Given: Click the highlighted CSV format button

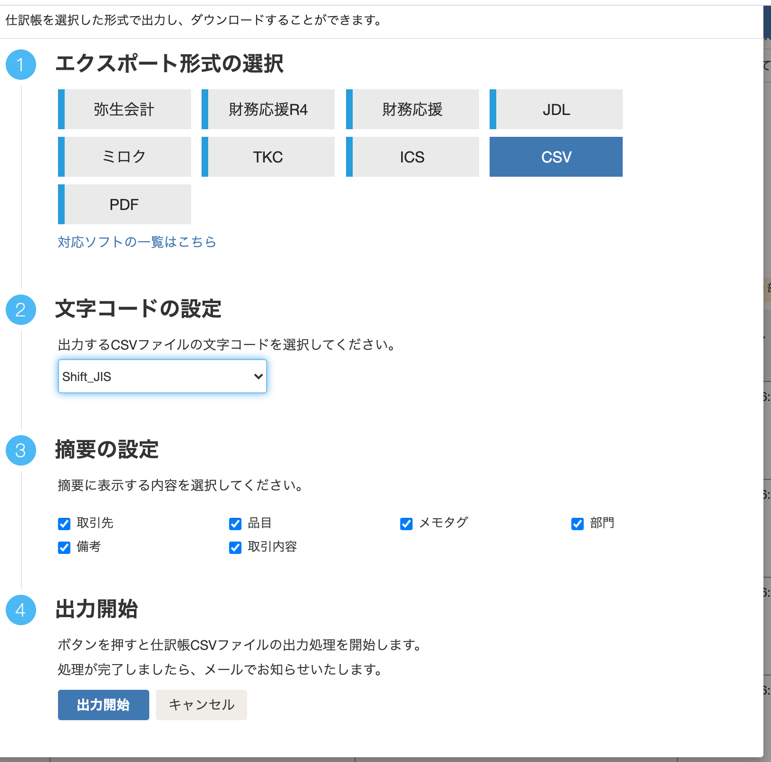Looking at the screenshot, I should pyautogui.click(x=556, y=157).
